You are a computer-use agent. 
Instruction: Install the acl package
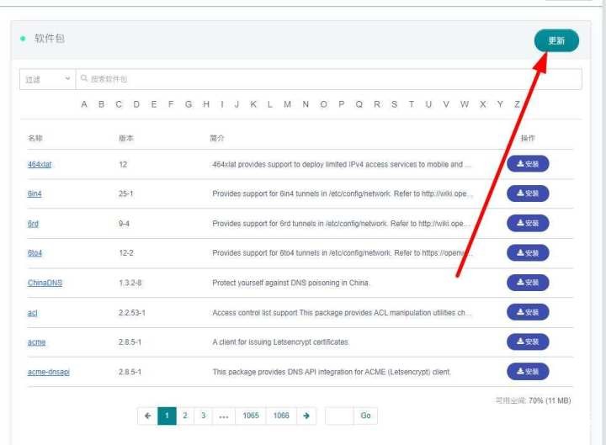528,312
